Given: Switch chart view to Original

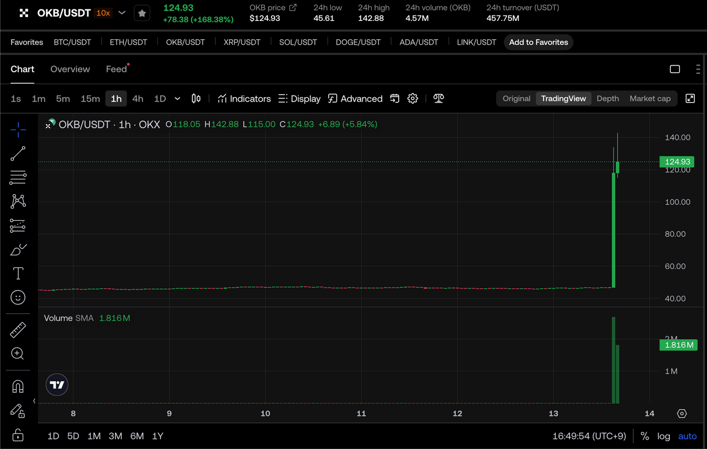Looking at the screenshot, I should (x=516, y=99).
